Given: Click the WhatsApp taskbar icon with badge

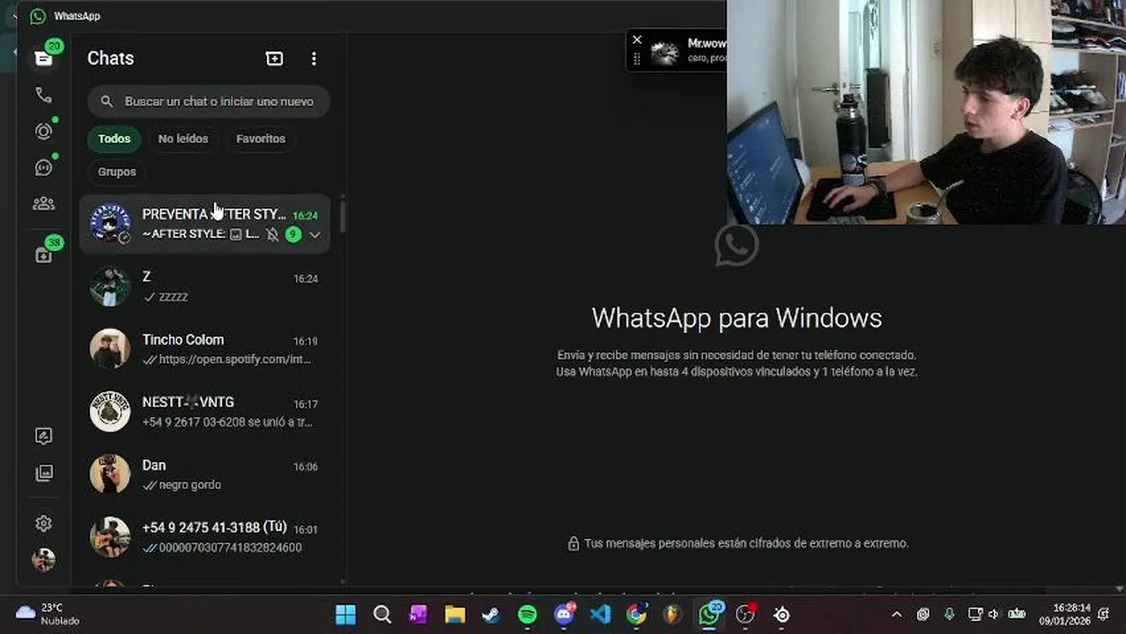Looking at the screenshot, I should (709, 615).
